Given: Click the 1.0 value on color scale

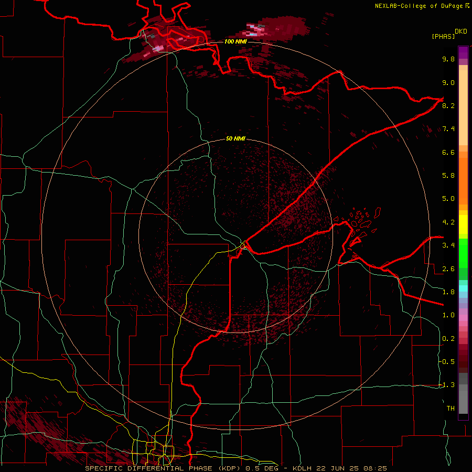Looking at the screenshot, I should pyautogui.click(x=448, y=315).
